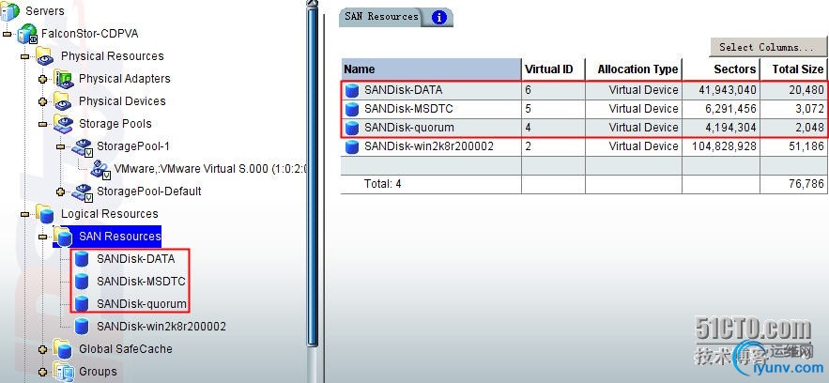The width and height of the screenshot is (829, 383).
Task: Click sectors value 104,828,928
Action: 724,146
